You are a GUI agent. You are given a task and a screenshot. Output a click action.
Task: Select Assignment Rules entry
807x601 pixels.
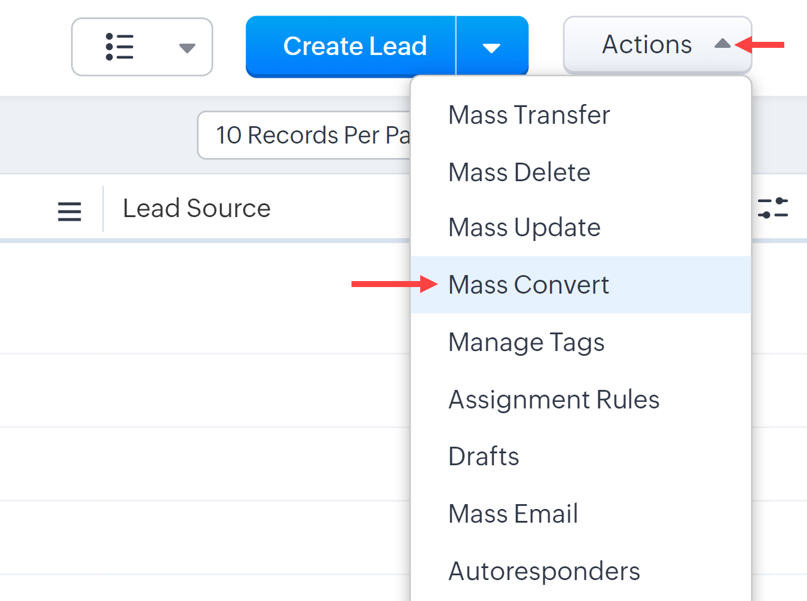[554, 399]
